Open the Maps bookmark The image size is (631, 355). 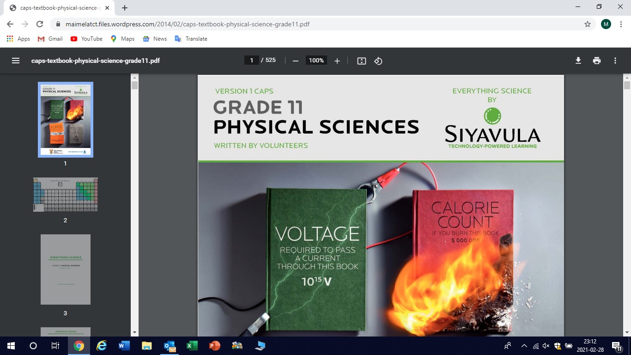pos(122,39)
